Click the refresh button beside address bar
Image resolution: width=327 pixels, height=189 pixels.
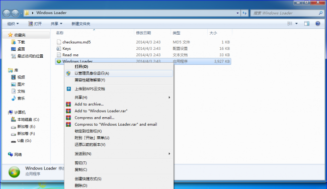tap(244, 13)
